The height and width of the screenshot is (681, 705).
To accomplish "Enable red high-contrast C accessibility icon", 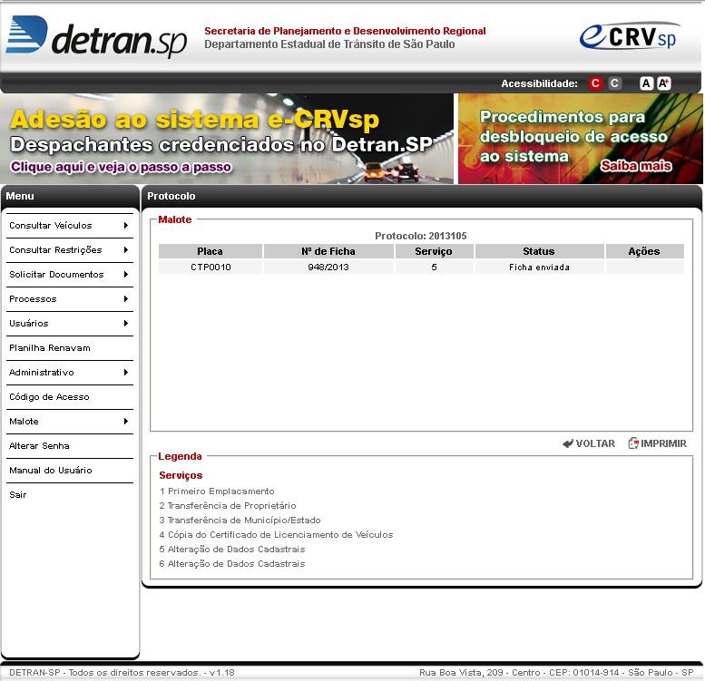I will tap(596, 83).
